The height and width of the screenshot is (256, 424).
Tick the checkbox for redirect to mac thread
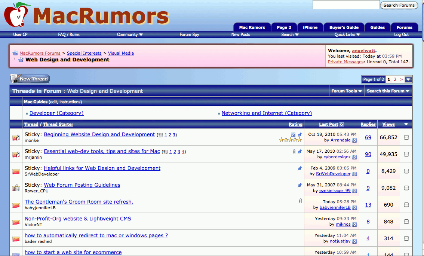(x=406, y=238)
